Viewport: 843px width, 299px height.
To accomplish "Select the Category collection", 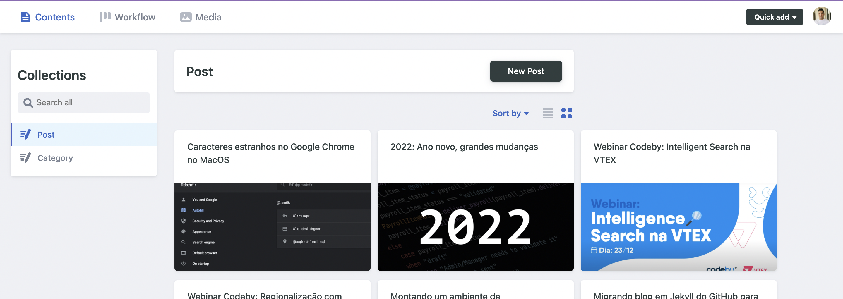I will pos(55,158).
